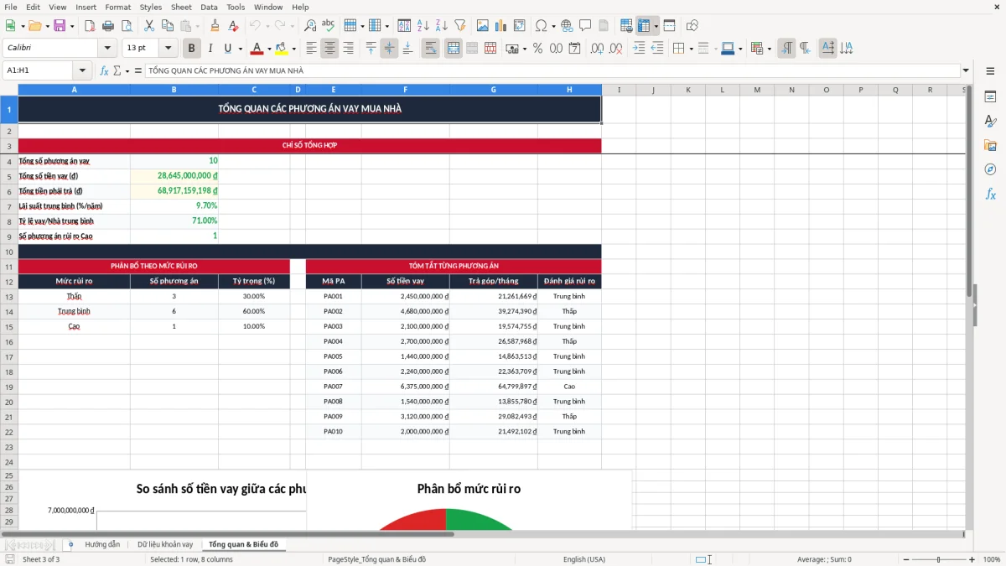This screenshot has width=1006, height=566.
Task: Toggle Print Preview
Action: (x=127, y=26)
